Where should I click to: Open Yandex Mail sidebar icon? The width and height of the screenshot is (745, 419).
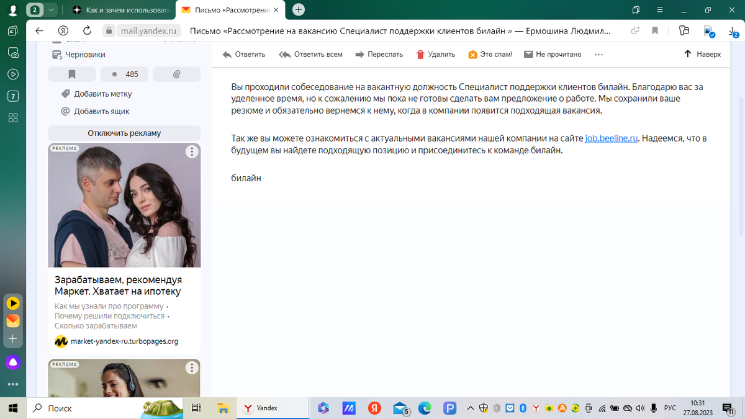(13, 321)
